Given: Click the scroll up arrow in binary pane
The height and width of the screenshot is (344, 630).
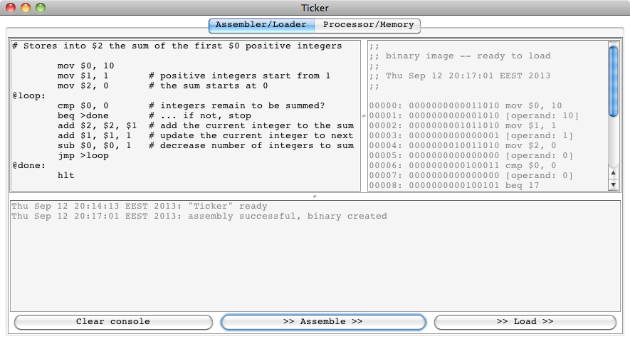Looking at the screenshot, I should (x=614, y=173).
